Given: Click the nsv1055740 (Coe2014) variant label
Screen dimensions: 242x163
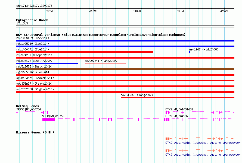Looking at the screenshot, I should click(x=33, y=44).
